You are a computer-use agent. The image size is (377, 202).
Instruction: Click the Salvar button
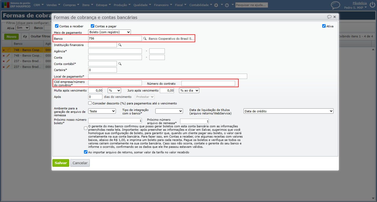61,163
